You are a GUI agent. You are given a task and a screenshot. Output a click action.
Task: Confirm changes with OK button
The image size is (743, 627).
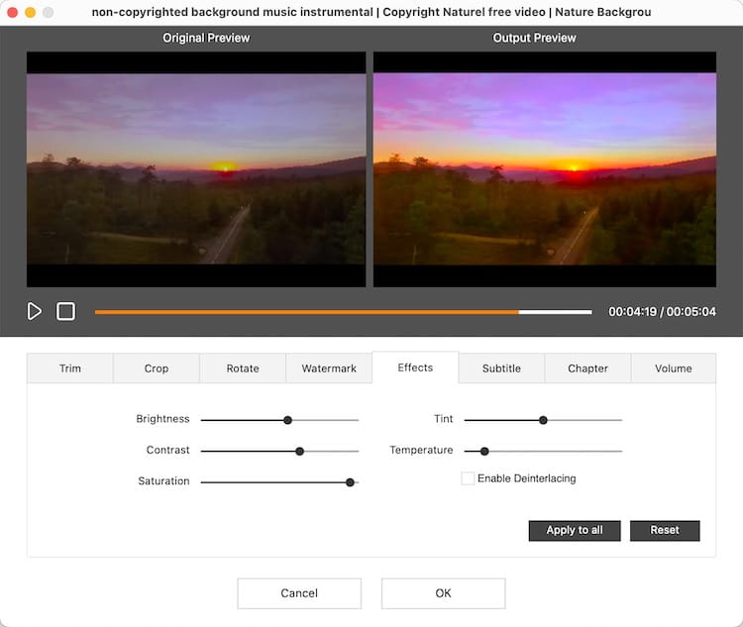tap(443, 593)
